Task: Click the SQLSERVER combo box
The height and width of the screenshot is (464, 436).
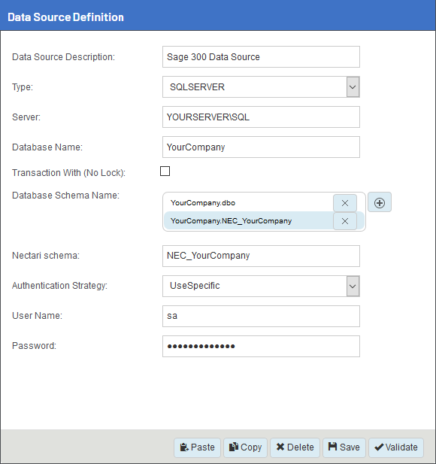Action: pyautogui.click(x=261, y=87)
